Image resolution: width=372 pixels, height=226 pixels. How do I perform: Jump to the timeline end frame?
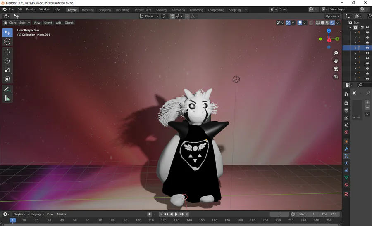point(187,214)
